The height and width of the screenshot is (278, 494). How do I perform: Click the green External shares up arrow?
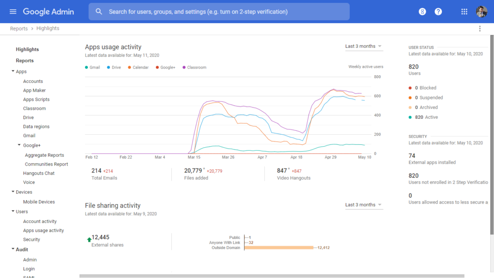[x=89, y=239]
